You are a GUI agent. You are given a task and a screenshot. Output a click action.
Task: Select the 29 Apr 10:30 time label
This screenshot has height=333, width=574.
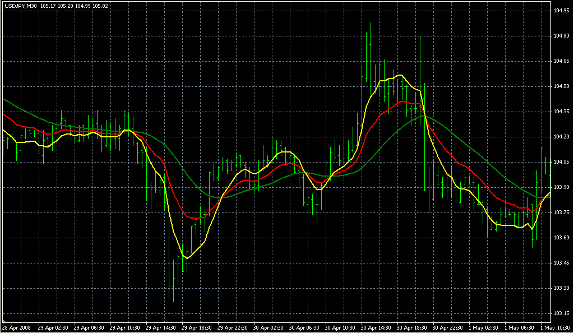tap(123, 327)
